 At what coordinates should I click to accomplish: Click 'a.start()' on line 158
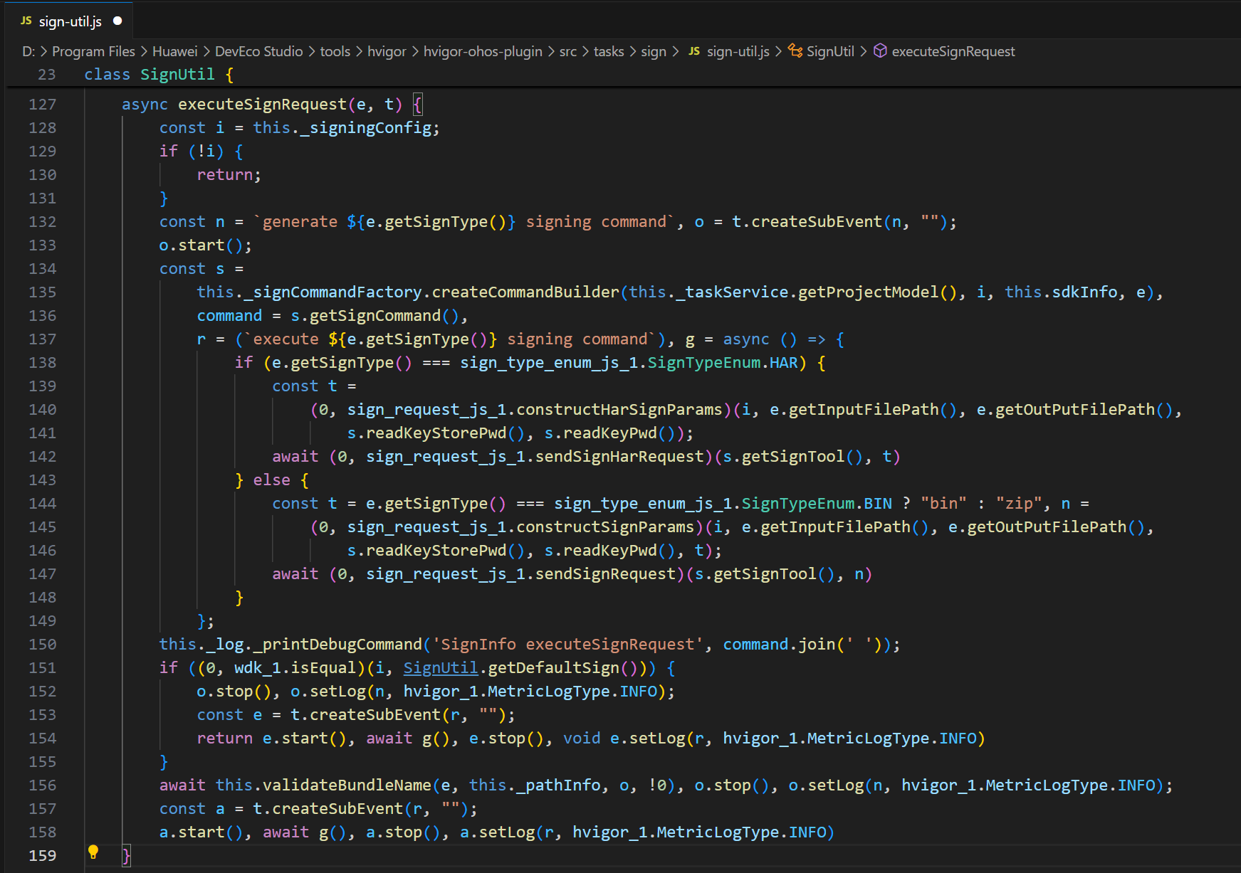(x=201, y=832)
